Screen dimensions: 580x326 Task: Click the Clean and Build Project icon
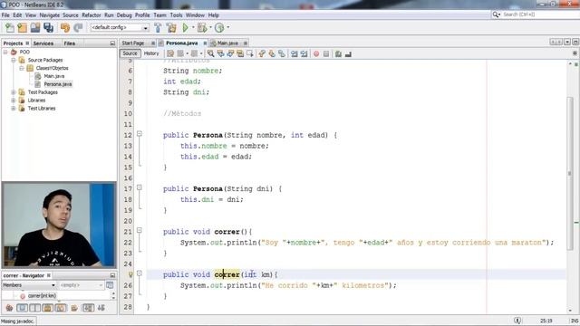point(171,28)
